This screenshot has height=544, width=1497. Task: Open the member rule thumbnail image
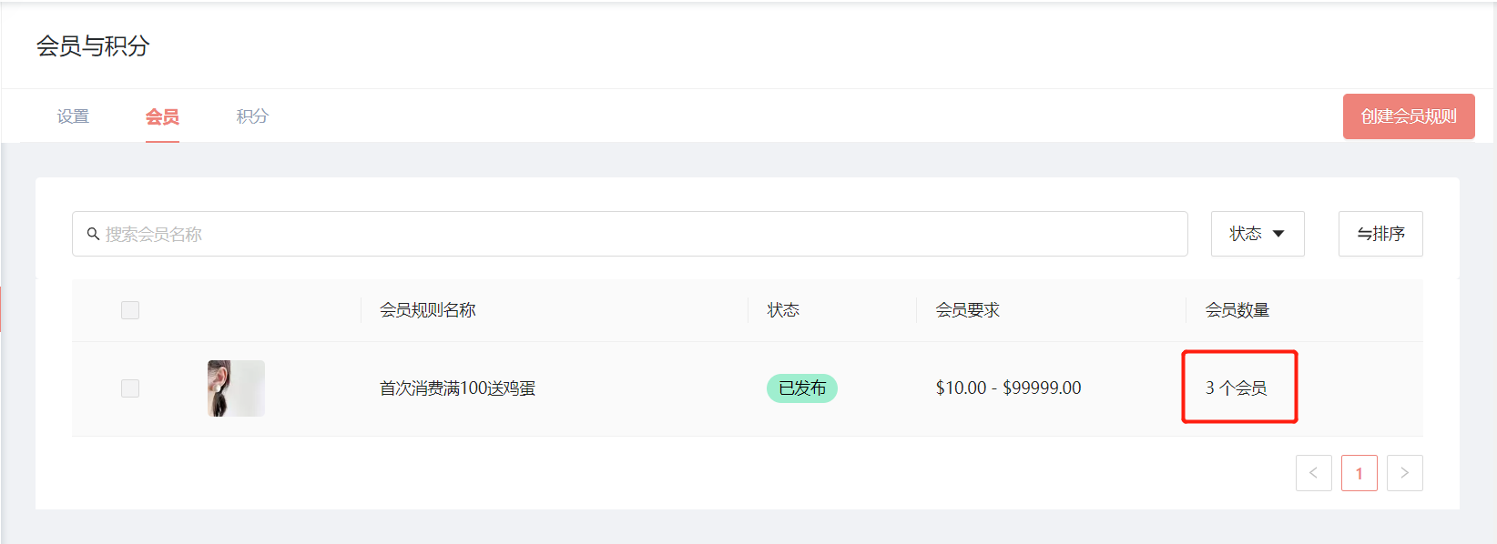pyautogui.click(x=236, y=388)
